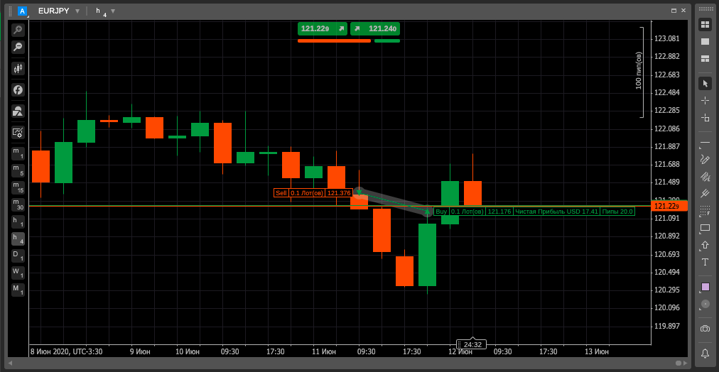Switch to D1 daily timeframe
The height and width of the screenshot is (372, 719).
(x=18, y=256)
